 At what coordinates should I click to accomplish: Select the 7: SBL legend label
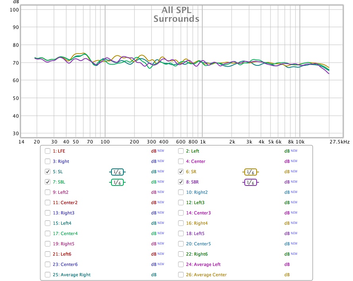tap(59, 182)
